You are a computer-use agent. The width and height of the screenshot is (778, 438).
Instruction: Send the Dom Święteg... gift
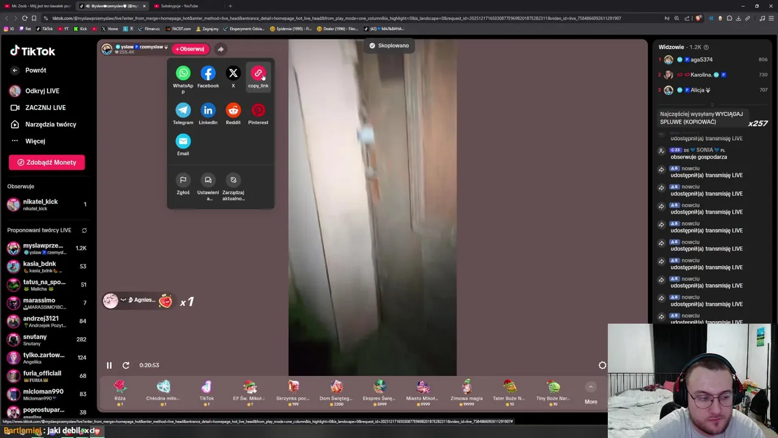tap(337, 392)
